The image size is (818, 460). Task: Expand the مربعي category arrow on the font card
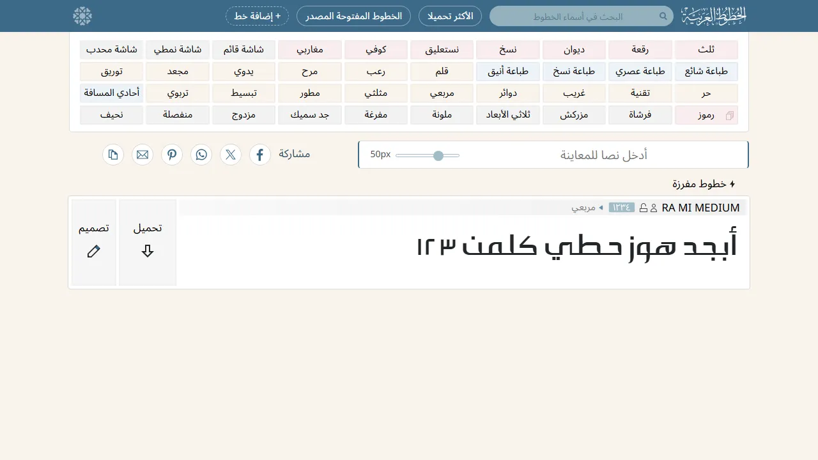tap(601, 207)
